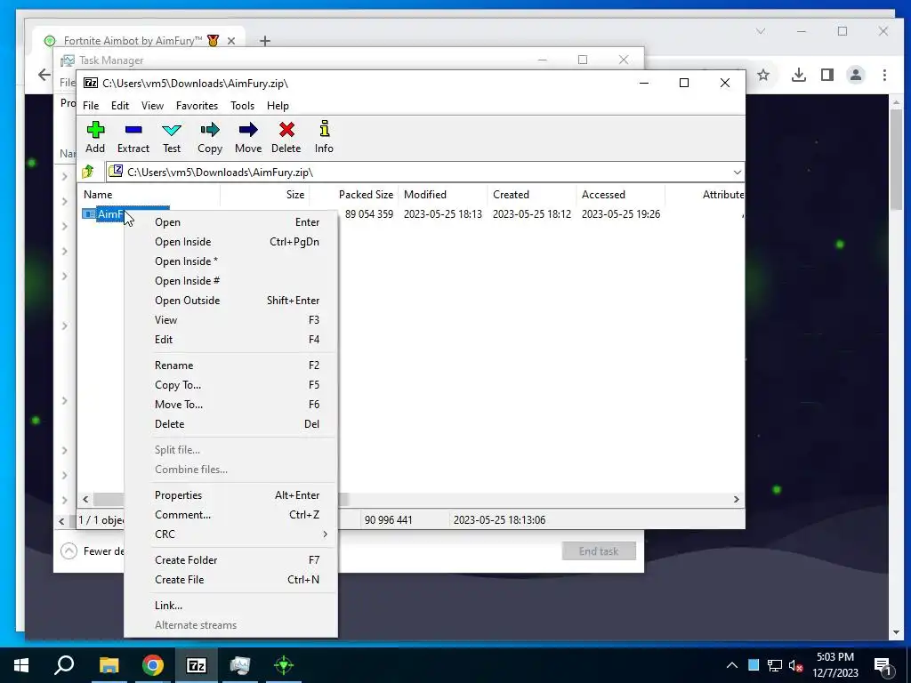Select Properties from context menu
This screenshot has width=911, height=683.
230,495
